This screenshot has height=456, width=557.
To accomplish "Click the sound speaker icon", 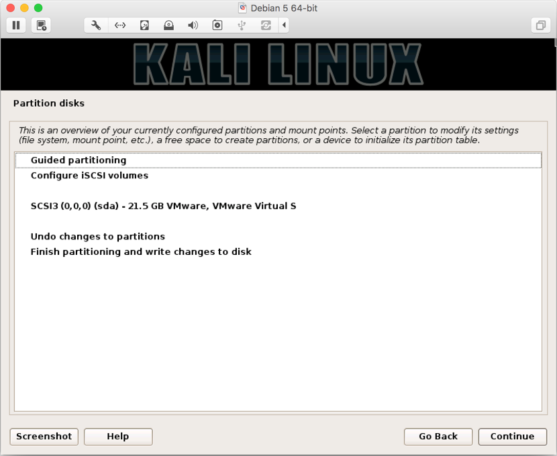I will coord(193,25).
